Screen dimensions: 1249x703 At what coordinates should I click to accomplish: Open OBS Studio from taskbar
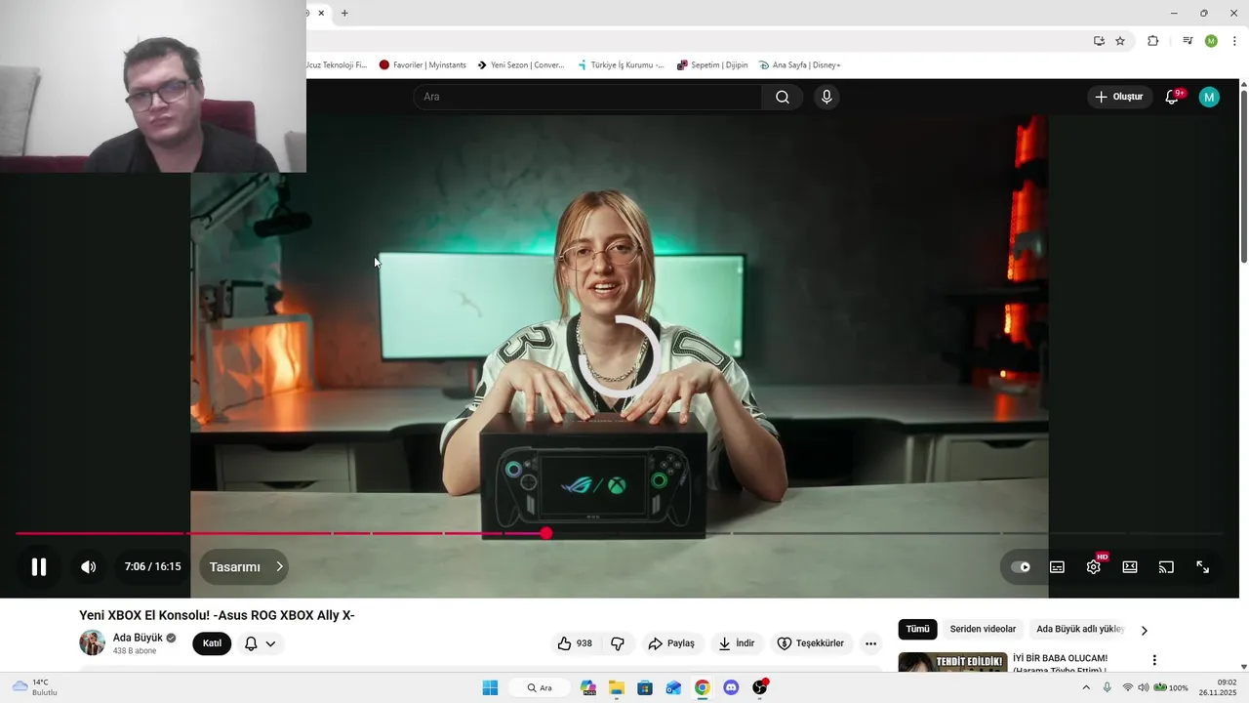[x=760, y=687]
